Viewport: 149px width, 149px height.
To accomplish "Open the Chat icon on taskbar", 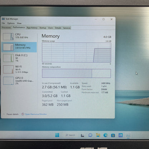I will tap(90, 135).
